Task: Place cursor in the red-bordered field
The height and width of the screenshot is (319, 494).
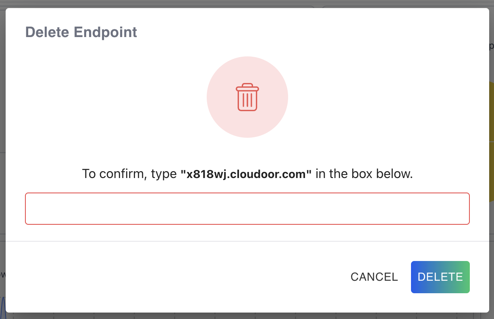Action: (247, 209)
